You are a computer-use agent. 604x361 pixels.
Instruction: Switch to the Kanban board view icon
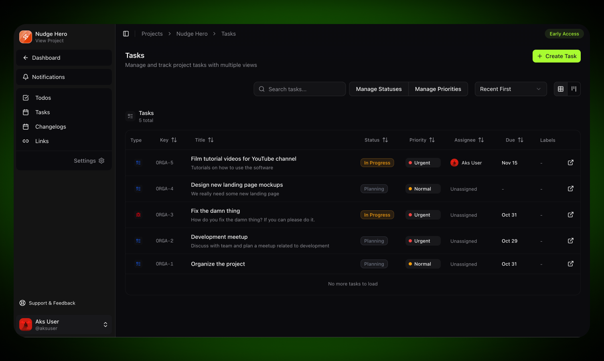click(x=574, y=89)
